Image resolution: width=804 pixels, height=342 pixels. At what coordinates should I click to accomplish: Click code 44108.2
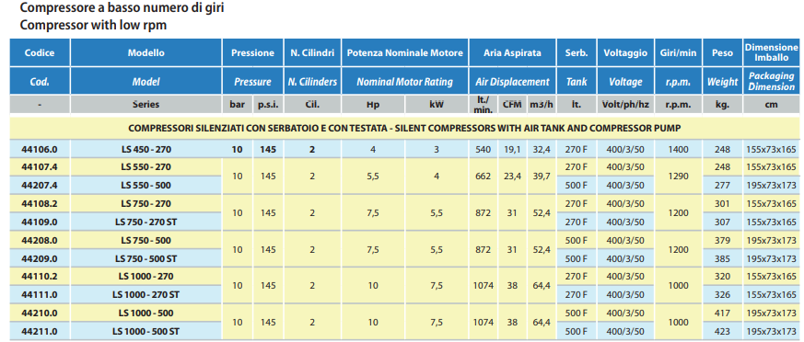pyautogui.click(x=40, y=204)
